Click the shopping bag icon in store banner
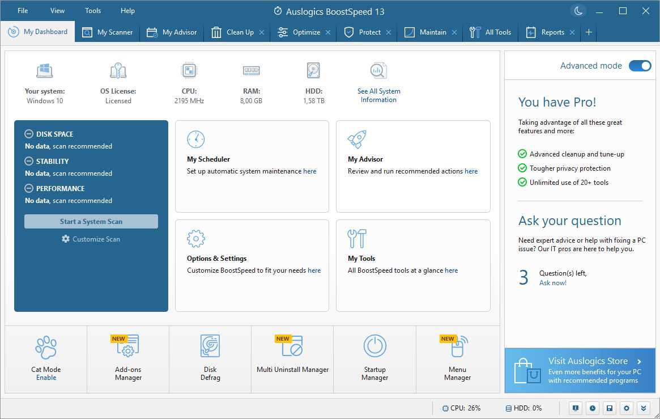This screenshot has height=419, width=660. tap(527, 371)
